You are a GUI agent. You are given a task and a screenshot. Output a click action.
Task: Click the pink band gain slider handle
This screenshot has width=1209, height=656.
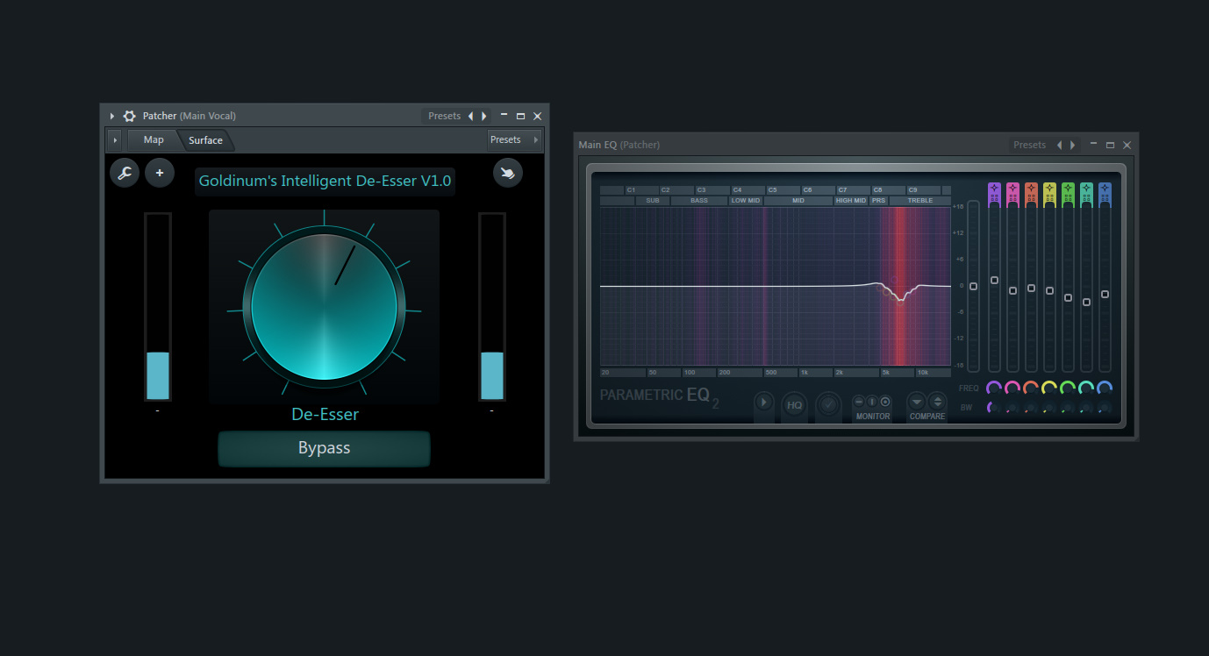[x=1012, y=290]
